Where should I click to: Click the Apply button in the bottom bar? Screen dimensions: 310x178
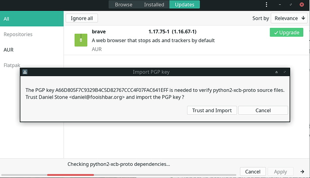click(x=280, y=172)
